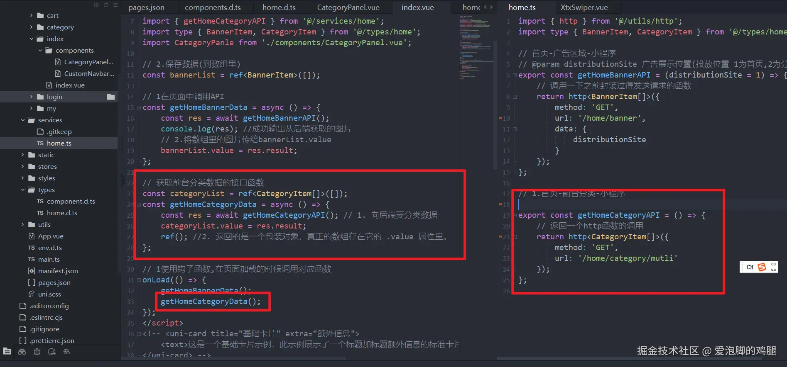
Task: Switch to the components.d.ts tab
Action: 213,7
